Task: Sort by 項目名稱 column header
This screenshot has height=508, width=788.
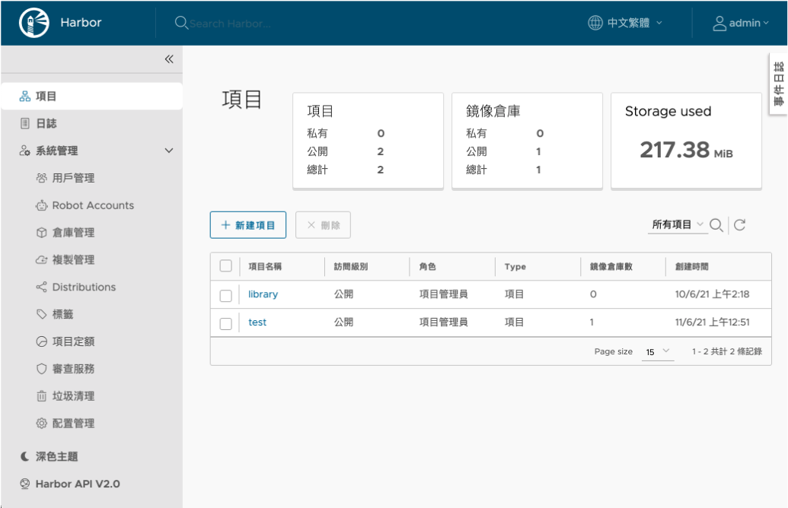Action: 265,267
